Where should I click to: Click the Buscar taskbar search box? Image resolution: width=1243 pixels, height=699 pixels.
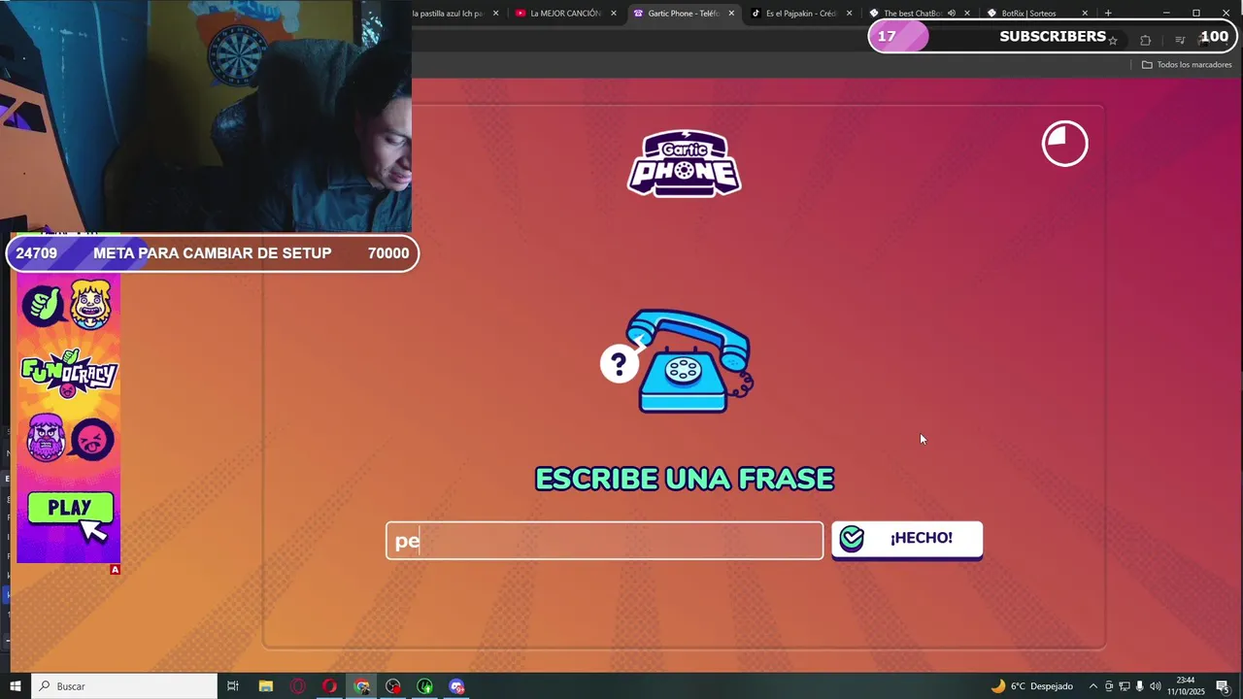click(124, 686)
